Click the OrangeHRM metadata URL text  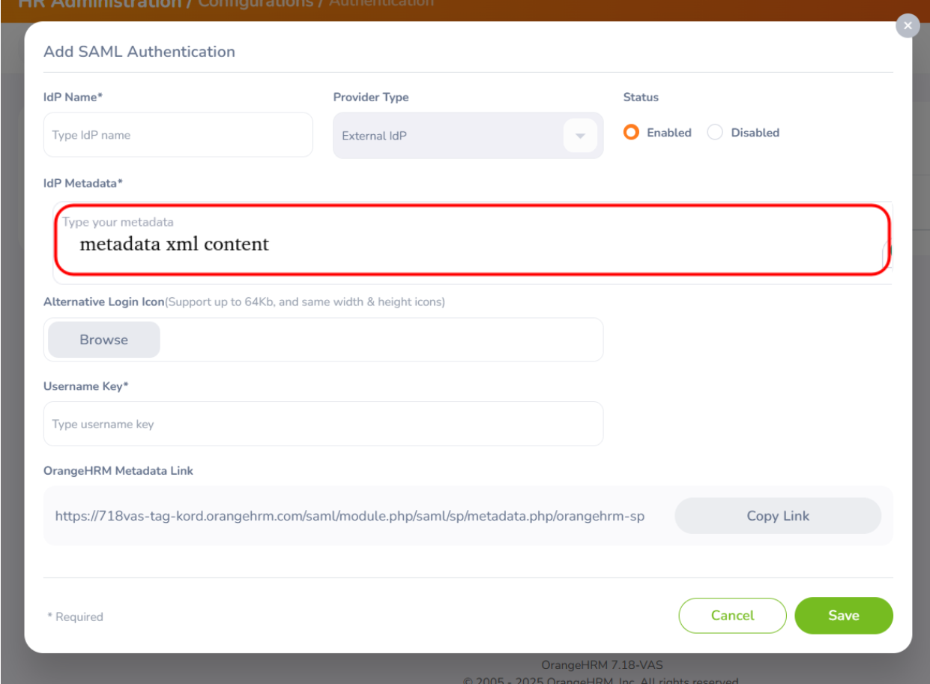click(x=349, y=516)
